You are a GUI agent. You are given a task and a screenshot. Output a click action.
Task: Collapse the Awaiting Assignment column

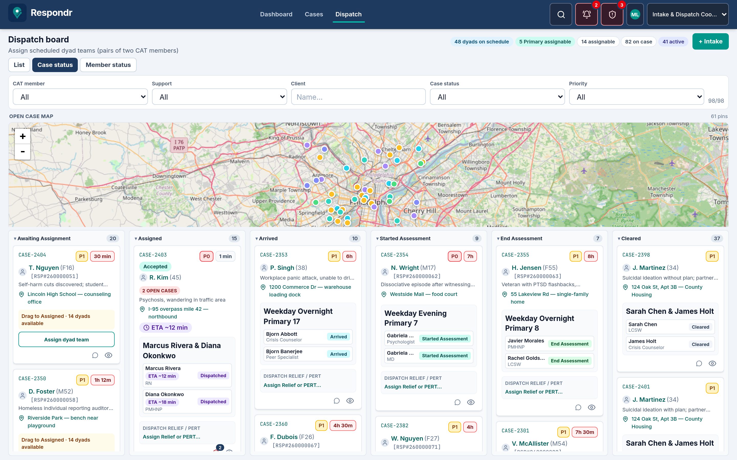[x=15, y=238]
